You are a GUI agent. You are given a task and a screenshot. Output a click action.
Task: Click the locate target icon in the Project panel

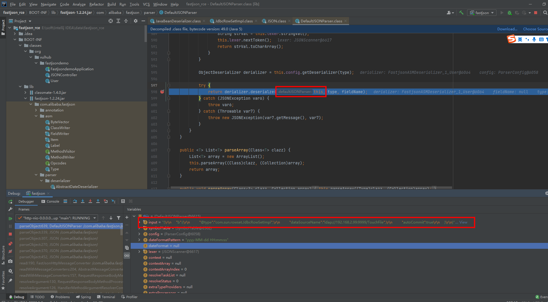pos(111,21)
